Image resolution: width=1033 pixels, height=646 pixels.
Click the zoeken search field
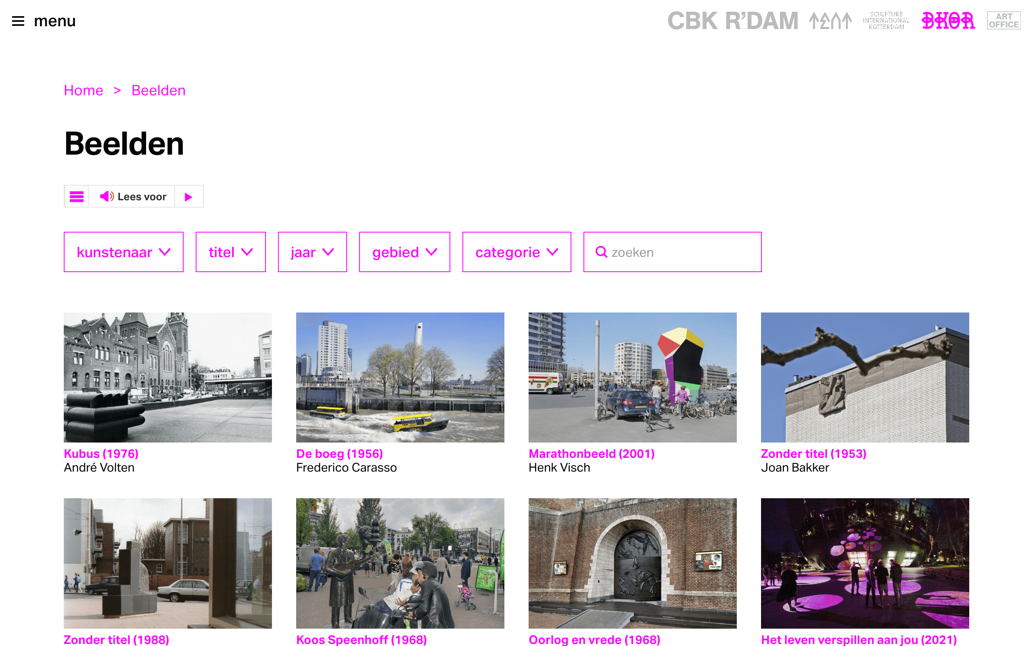click(x=672, y=252)
